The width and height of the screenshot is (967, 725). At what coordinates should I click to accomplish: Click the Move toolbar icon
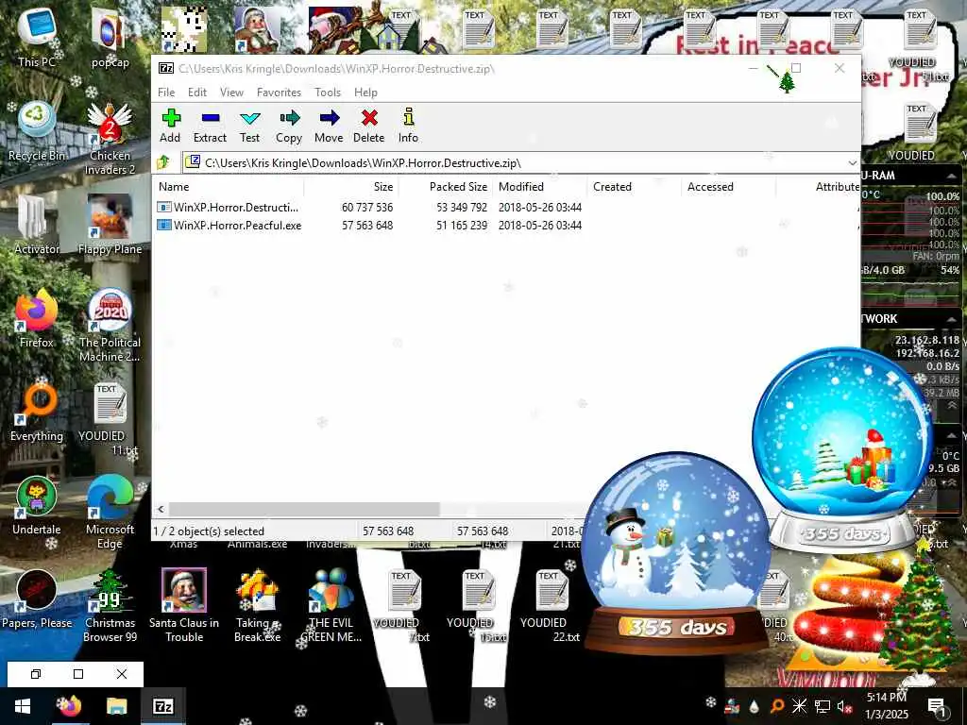329,126
